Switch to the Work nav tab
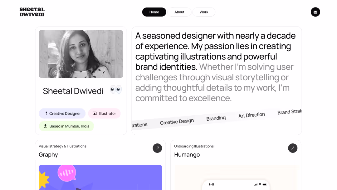 click(x=204, y=12)
